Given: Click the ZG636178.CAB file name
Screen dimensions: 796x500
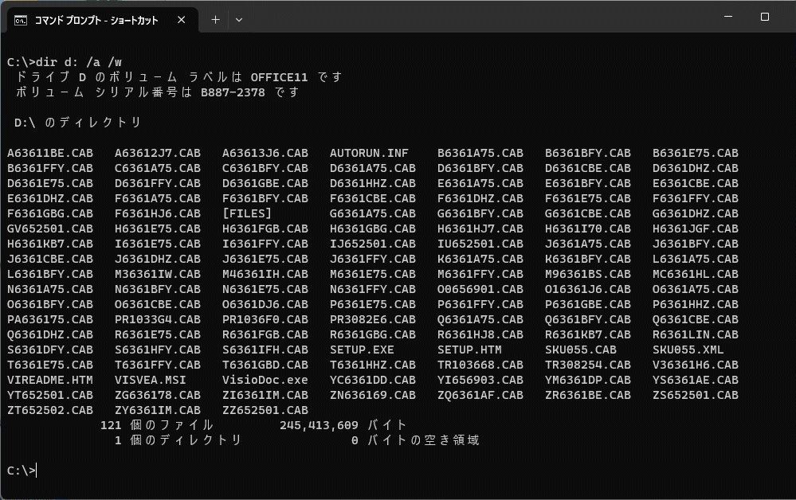Looking at the screenshot, I should click(x=158, y=395).
